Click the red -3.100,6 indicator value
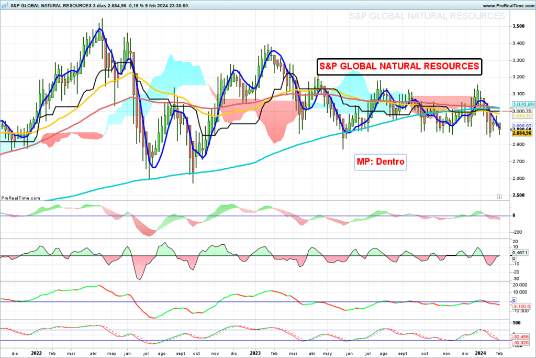The width and height of the screenshot is (536, 358). 521,306
